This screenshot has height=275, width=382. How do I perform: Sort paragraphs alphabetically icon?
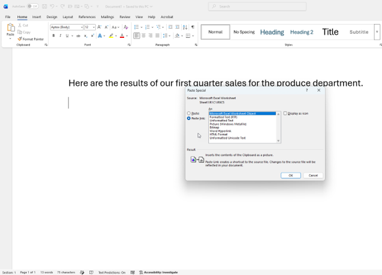click(185, 27)
